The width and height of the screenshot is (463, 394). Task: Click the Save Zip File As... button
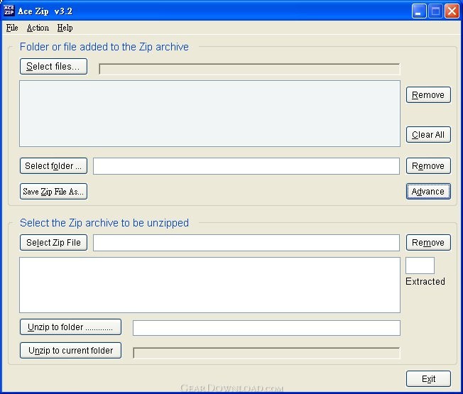click(x=53, y=192)
